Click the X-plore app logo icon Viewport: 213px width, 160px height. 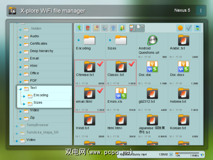pyautogui.click(x=13, y=11)
